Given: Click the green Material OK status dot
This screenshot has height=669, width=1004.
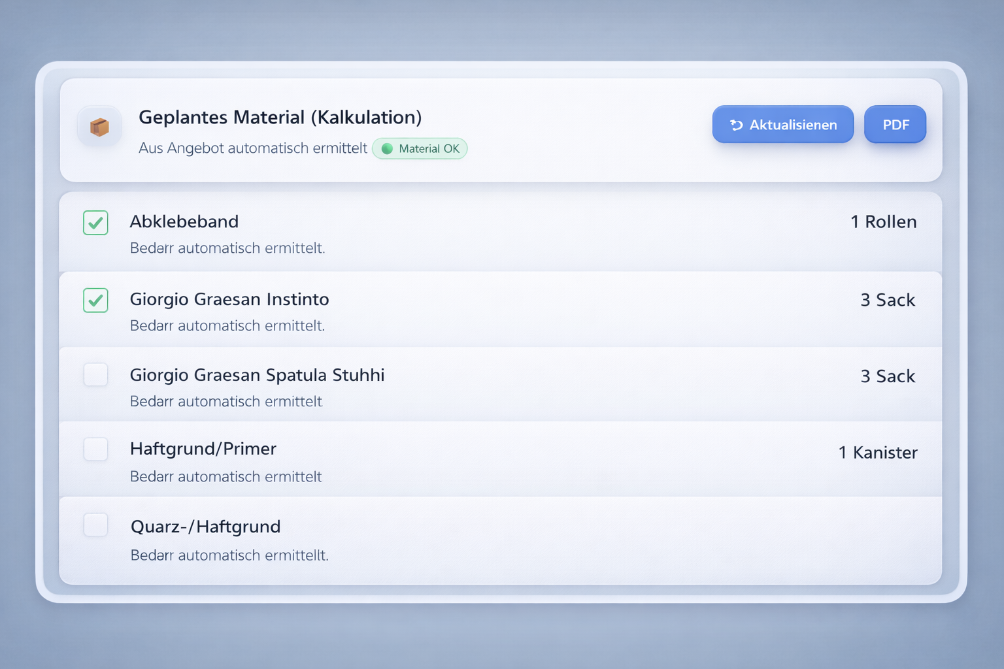Looking at the screenshot, I should (x=387, y=149).
